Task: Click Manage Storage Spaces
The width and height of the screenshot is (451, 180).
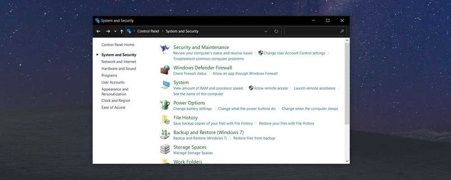Action: coord(193,153)
